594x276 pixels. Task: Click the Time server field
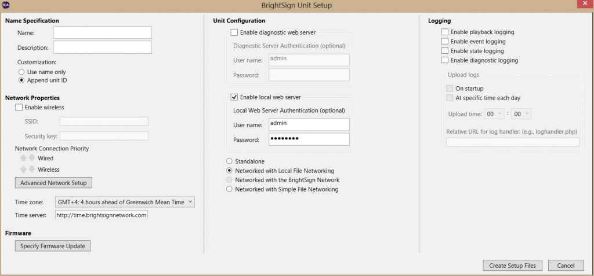click(101, 215)
